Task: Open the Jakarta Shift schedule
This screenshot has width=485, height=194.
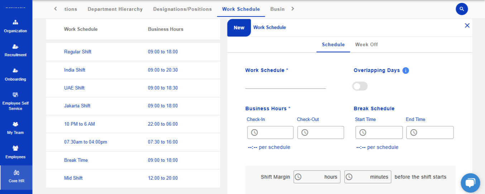Action: tap(77, 106)
